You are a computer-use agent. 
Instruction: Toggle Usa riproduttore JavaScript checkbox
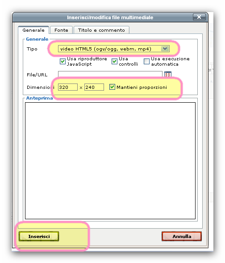tap(62, 61)
